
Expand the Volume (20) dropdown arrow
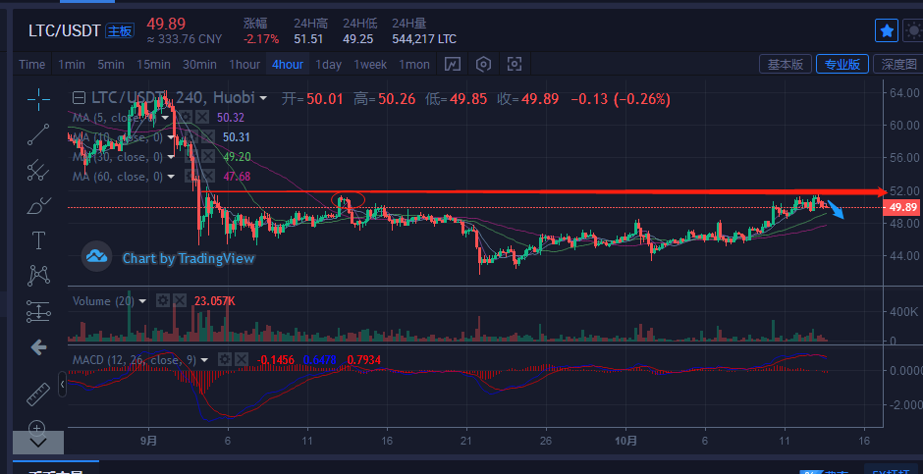(x=142, y=301)
